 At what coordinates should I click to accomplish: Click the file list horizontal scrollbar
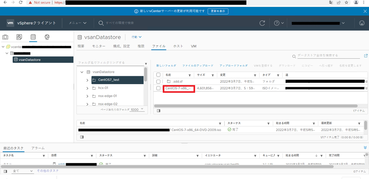pos(256,106)
